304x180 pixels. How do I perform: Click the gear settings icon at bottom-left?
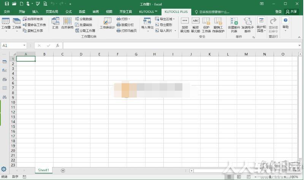point(4,169)
